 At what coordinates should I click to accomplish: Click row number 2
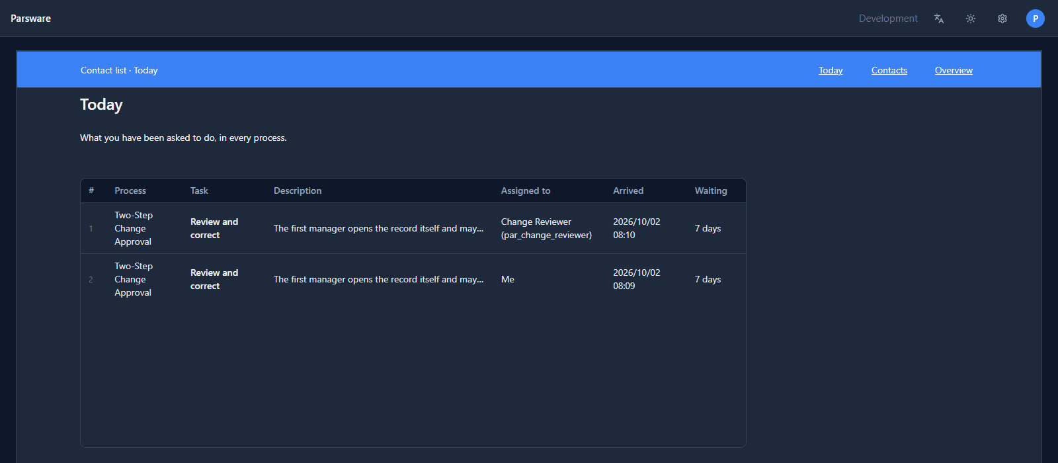tap(91, 279)
